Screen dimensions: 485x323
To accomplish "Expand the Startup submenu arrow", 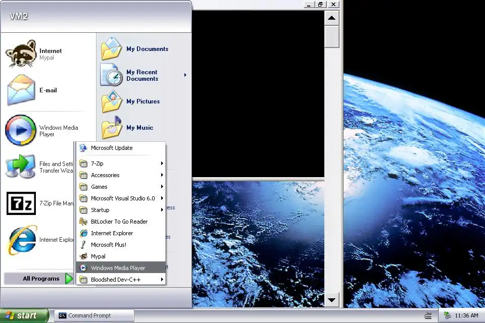I will 162,209.
